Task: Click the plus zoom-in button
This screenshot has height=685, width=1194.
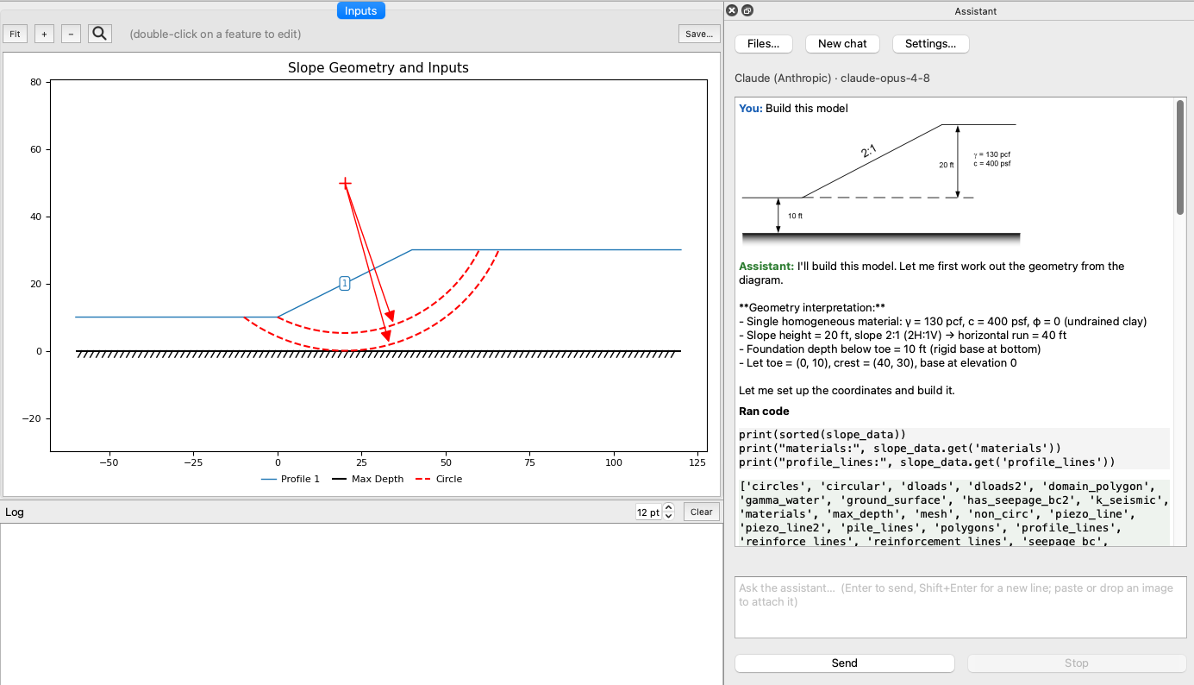Action: click(45, 34)
